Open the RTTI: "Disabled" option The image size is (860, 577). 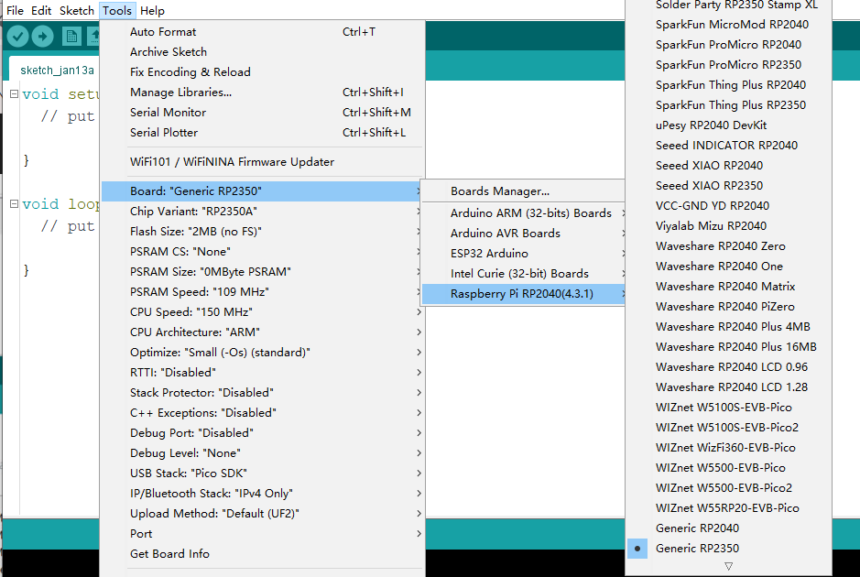pos(263,373)
